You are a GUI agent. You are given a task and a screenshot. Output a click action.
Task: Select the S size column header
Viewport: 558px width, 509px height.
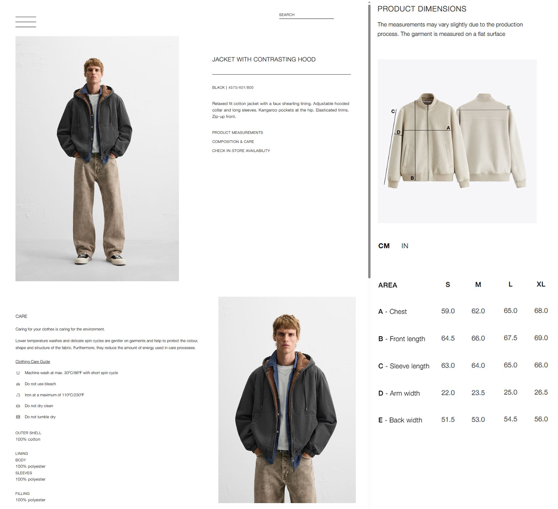click(x=448, y=284)
